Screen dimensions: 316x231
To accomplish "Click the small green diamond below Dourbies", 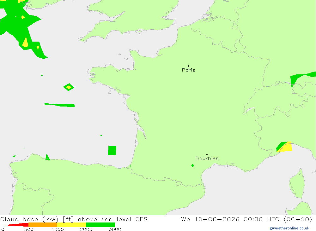I will click(193, 165).
